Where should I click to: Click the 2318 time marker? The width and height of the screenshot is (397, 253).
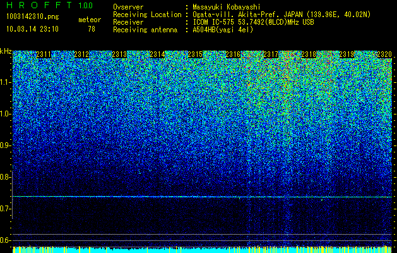coord(309,54)
